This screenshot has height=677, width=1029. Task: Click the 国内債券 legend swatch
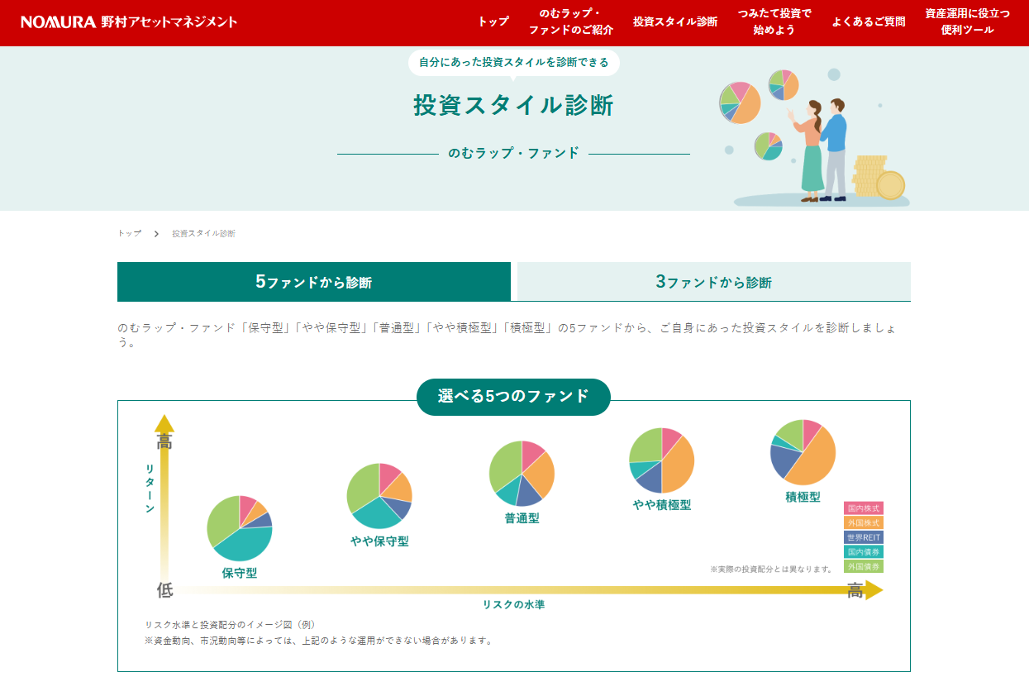864,551
